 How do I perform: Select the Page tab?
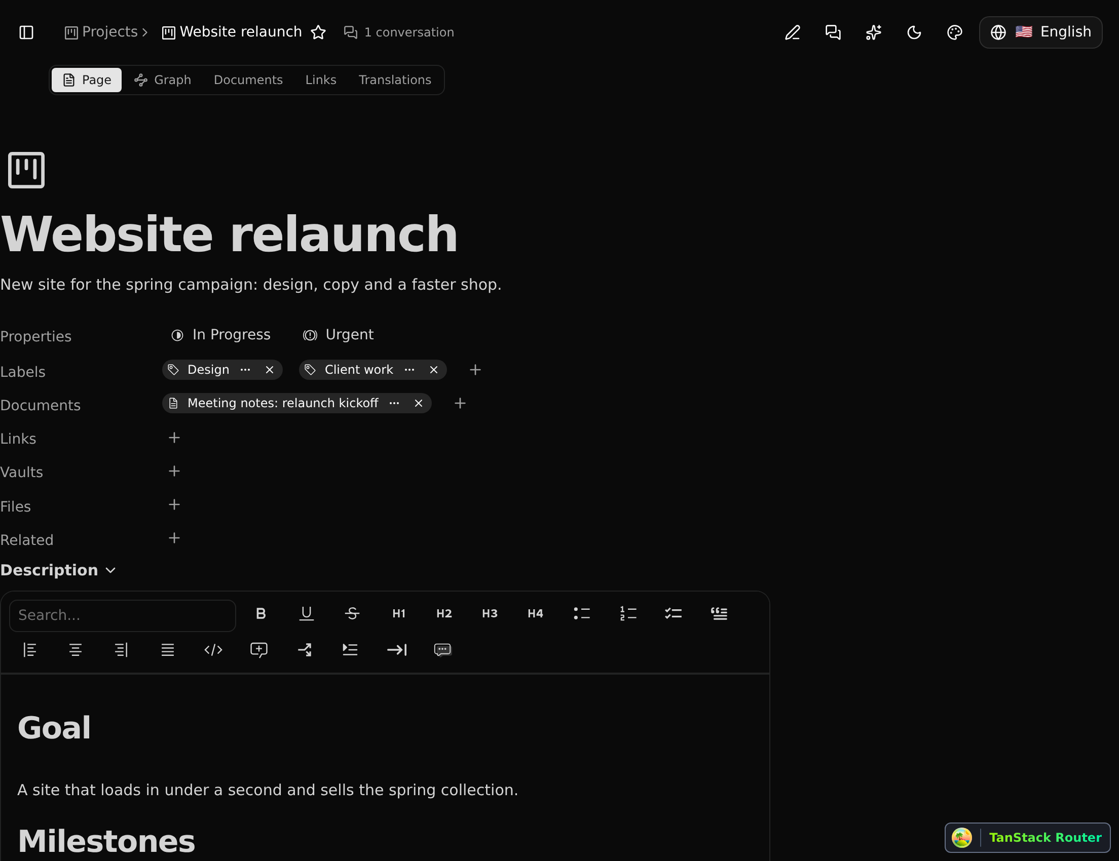click(x=87, y=80)
